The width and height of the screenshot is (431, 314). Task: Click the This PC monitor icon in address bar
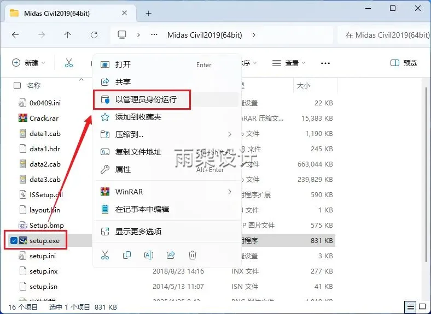122,35
